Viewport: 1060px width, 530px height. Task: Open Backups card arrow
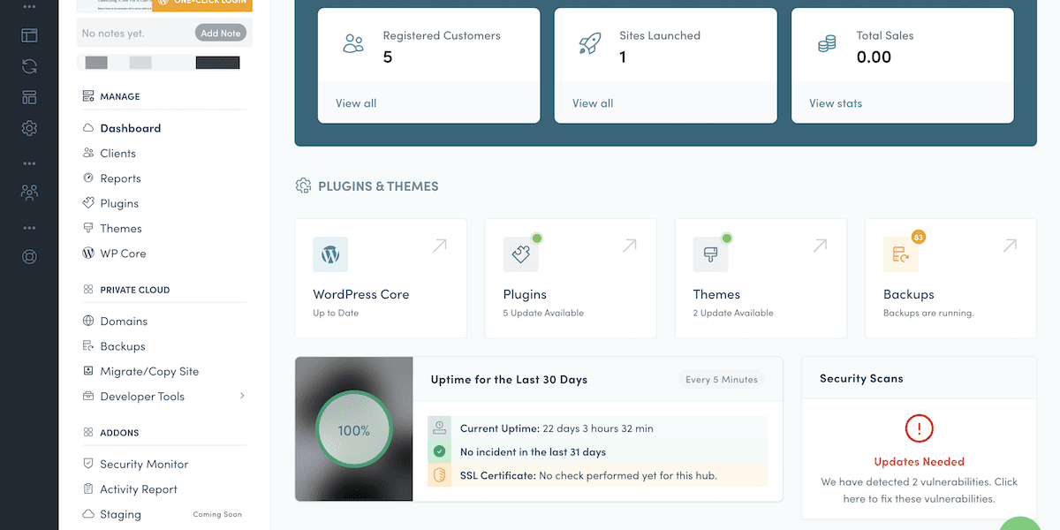tap(1010, 246)
